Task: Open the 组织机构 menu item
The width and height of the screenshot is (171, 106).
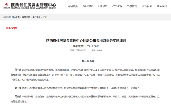Action: point(87,6)
